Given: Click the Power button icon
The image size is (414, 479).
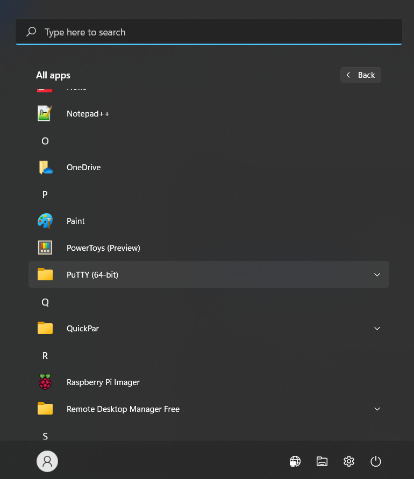Looking at the screenshot, I should 376,461.
